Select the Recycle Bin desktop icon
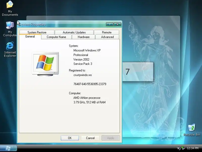 tap(192, 130)
